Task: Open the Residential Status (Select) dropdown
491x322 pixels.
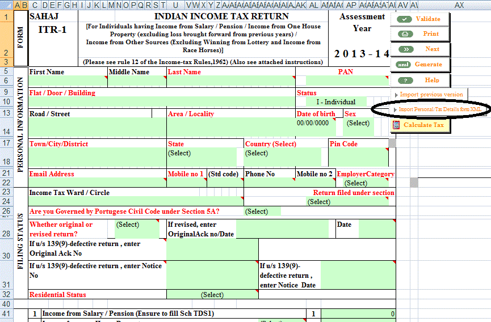Action: pos(212,294)
